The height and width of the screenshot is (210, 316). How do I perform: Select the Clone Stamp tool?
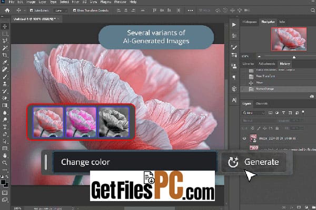(x=5, y=84)
